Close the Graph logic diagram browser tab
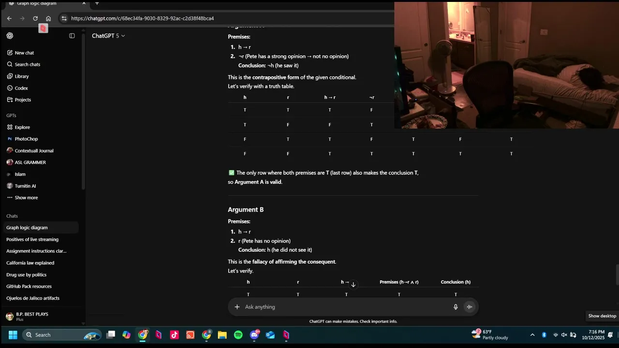The height and width of the screenshot is (348, 619). tap(84, 3)
